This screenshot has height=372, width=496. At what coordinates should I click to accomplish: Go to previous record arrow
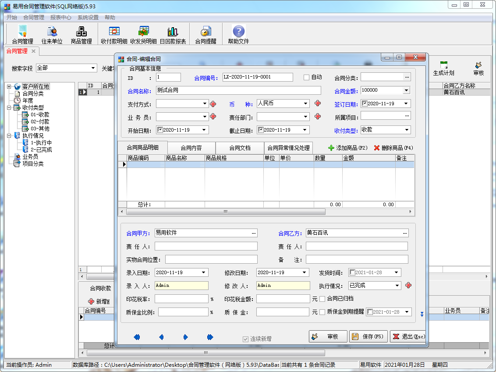click(x=161, y=337)
